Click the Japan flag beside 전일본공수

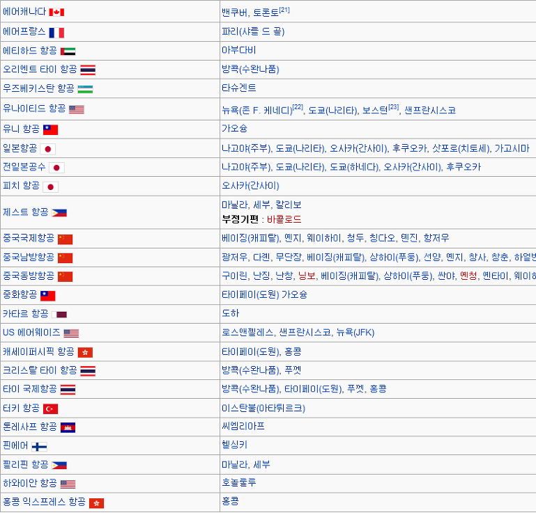point(56,168)
